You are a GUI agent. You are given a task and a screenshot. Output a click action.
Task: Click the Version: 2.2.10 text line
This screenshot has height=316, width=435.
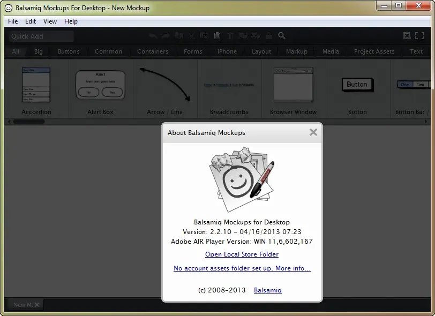click(x=242, y=232)
